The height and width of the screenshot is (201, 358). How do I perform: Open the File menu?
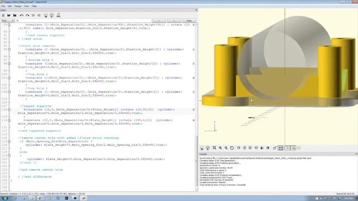point(3,6)
